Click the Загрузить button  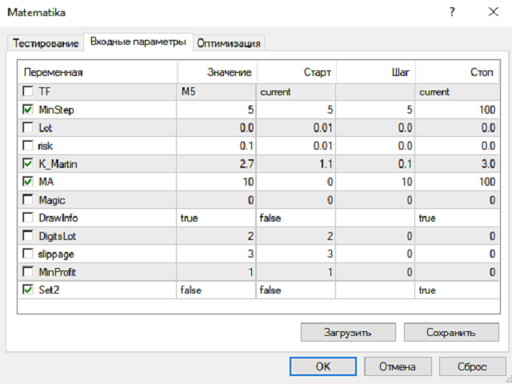[346, 332]
